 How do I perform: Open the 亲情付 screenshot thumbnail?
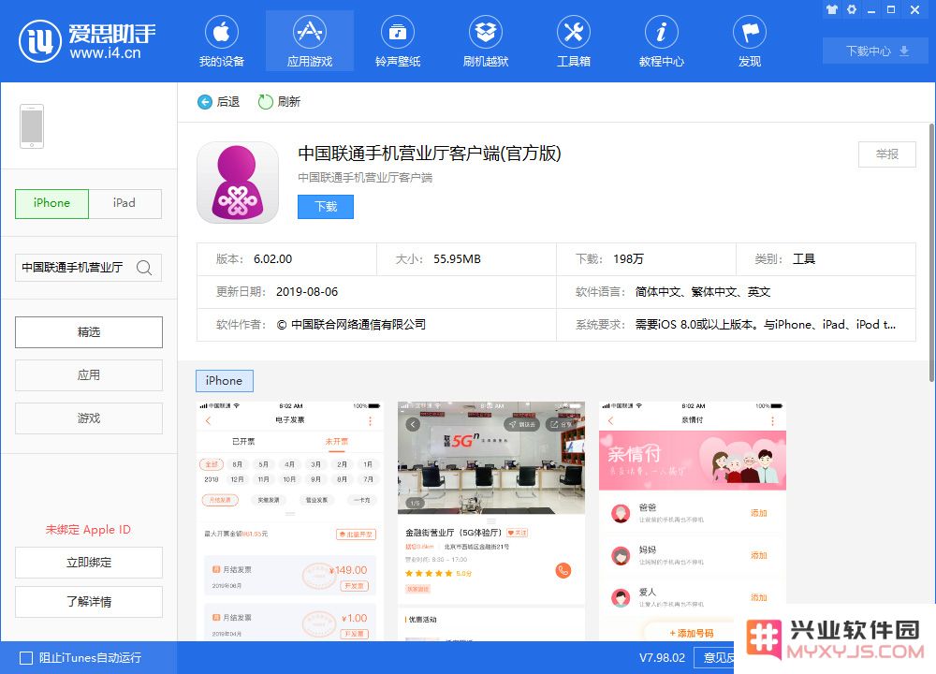point(693,520)
